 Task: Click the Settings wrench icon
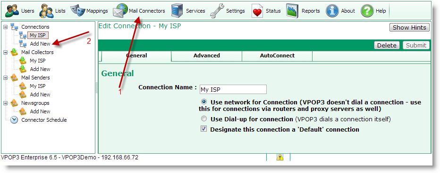click(x=216, y=11)
